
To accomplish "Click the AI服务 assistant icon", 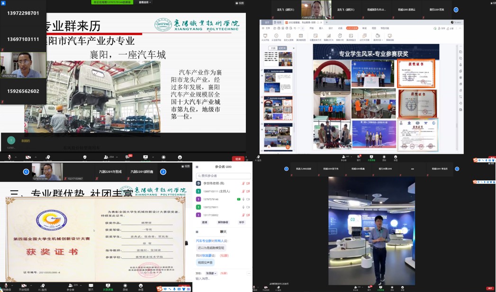I will coord(43,286).
